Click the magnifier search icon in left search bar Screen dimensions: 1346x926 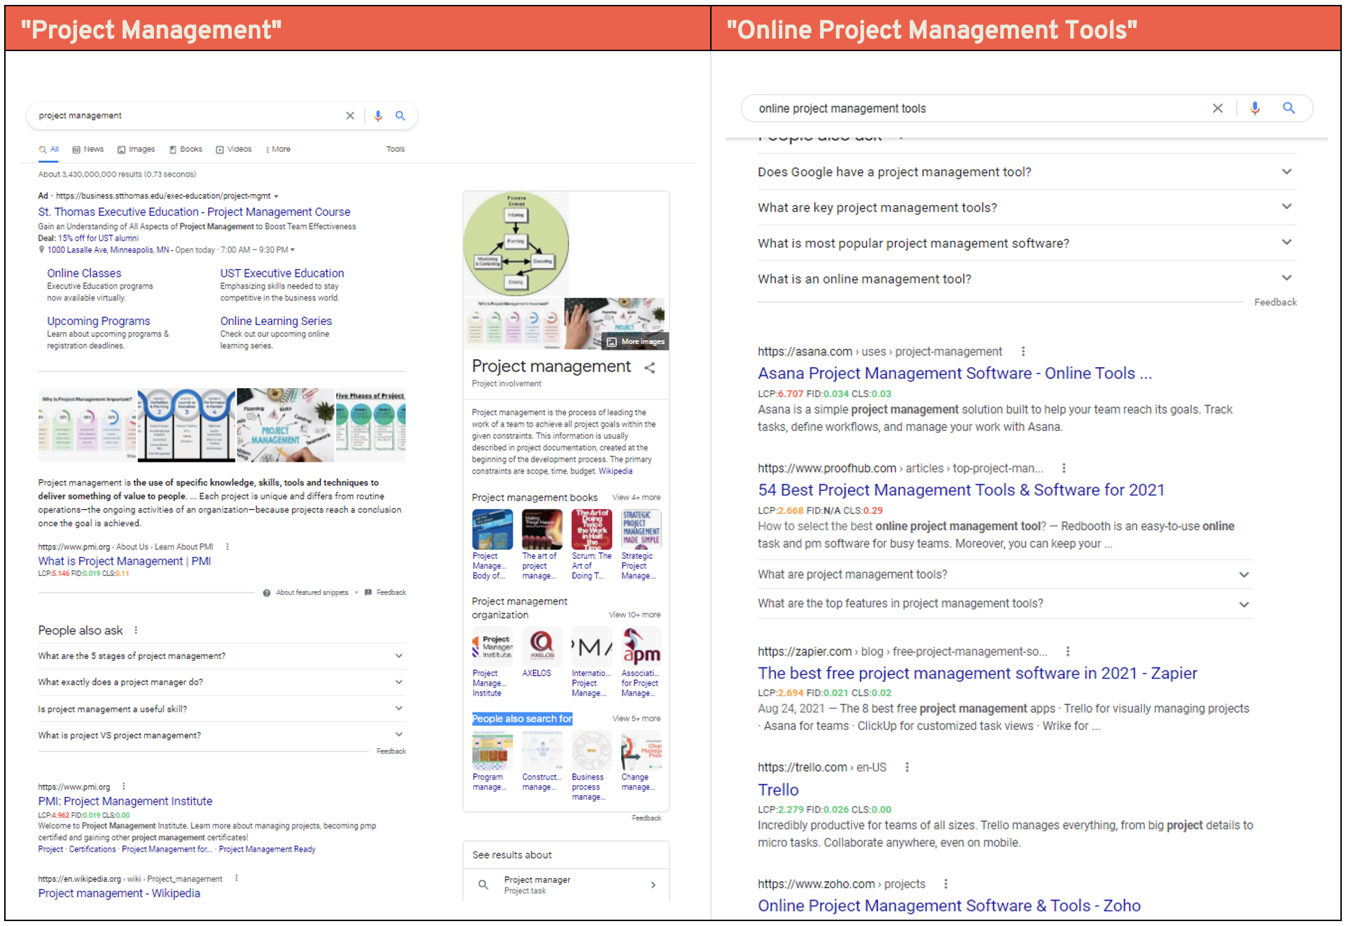[401, 116]
